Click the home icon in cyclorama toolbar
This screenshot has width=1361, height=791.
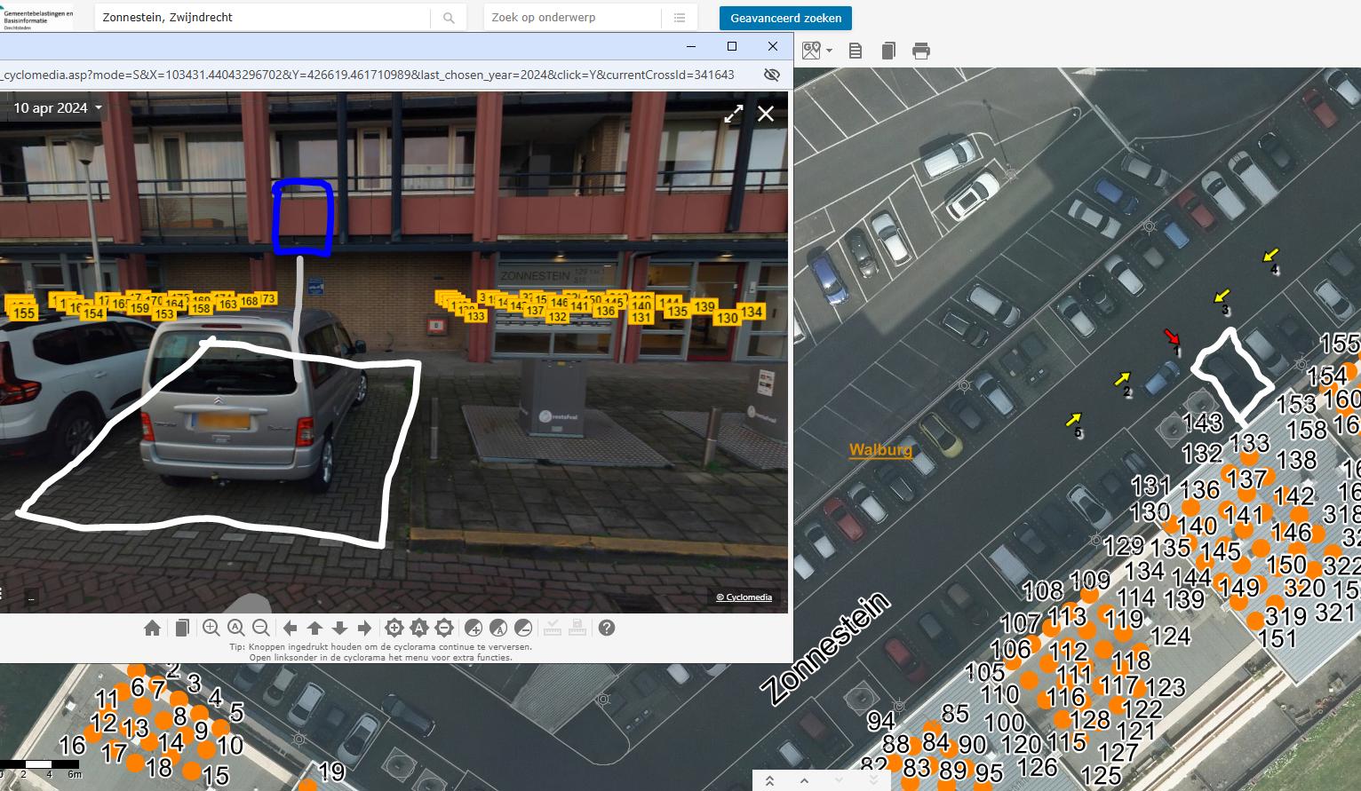click(x=152, y=629)
